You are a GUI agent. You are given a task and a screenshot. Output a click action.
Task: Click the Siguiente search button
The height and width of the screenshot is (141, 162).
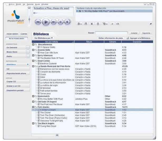[x=146, y=33]
